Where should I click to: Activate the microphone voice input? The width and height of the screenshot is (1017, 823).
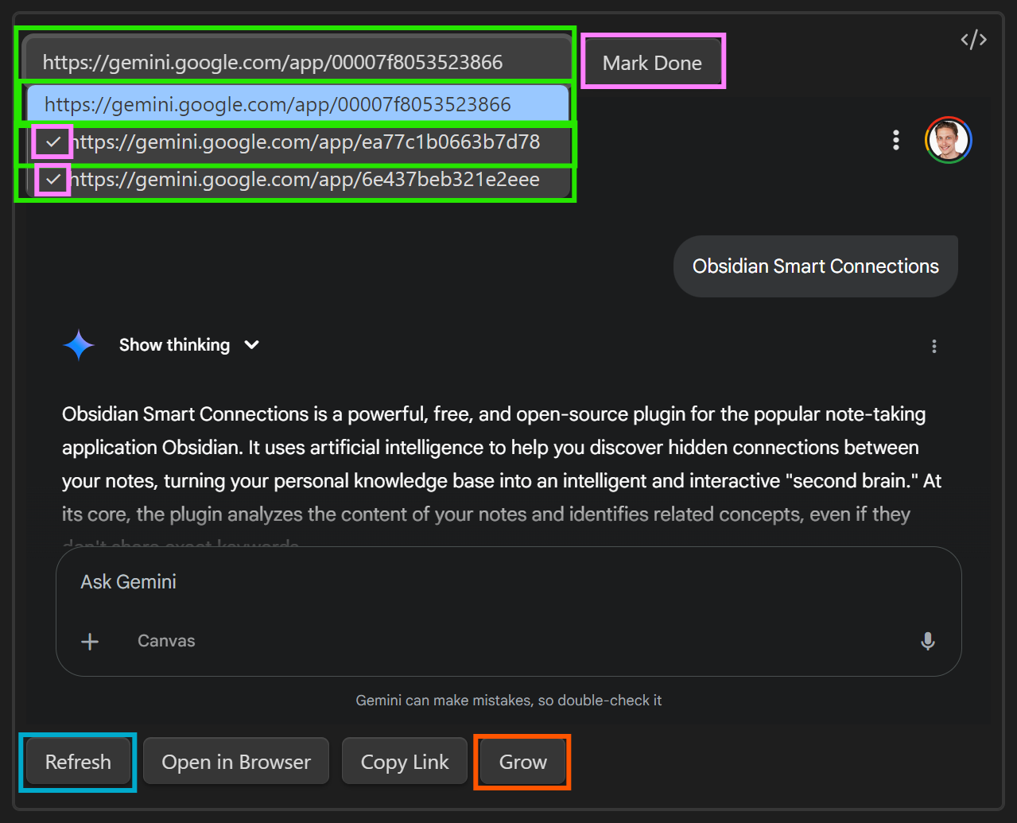tap(927, 642)
